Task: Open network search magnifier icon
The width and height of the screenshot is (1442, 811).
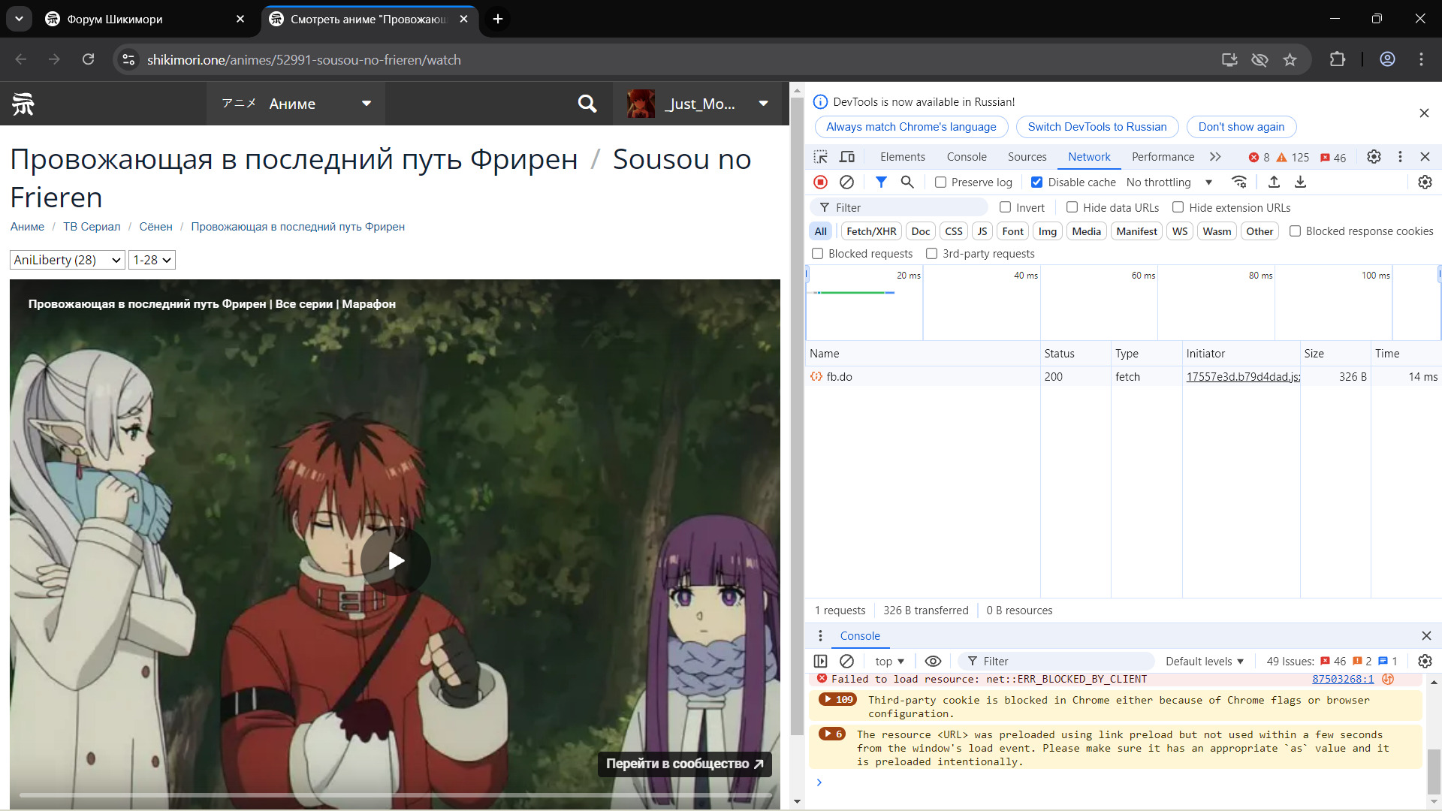Action: 907,182
